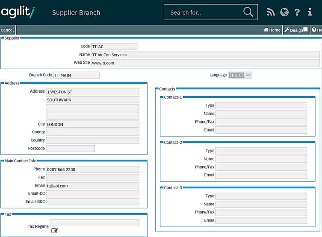Click the RSS feed icon
The height and width of the screenshot is (237, 322).
(x=271, y=12)
